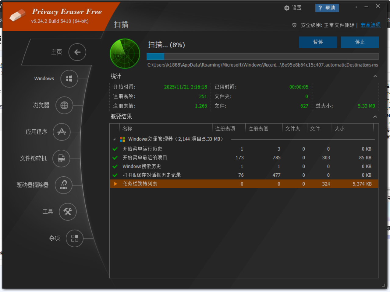The height and width of the screenshot is (292, 390).
Task: Collapse the Windows资源管理器 tree item
Action: click(114, 139)
